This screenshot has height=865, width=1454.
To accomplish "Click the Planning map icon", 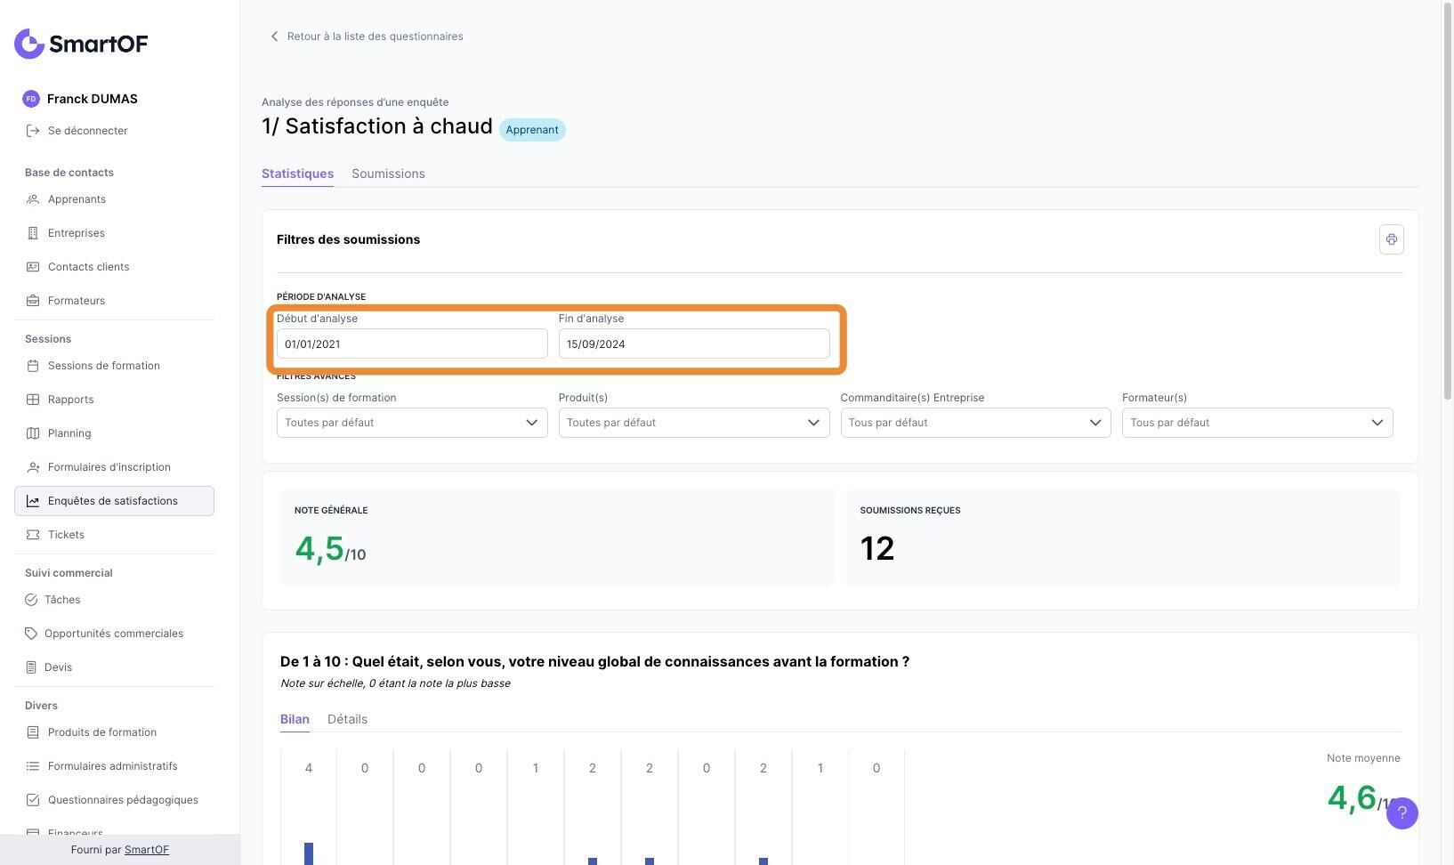I will click(33, 433).
